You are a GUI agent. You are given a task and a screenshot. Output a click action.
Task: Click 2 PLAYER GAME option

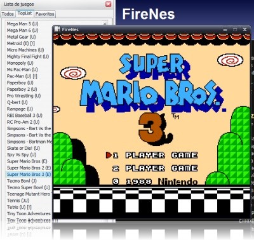155,168
